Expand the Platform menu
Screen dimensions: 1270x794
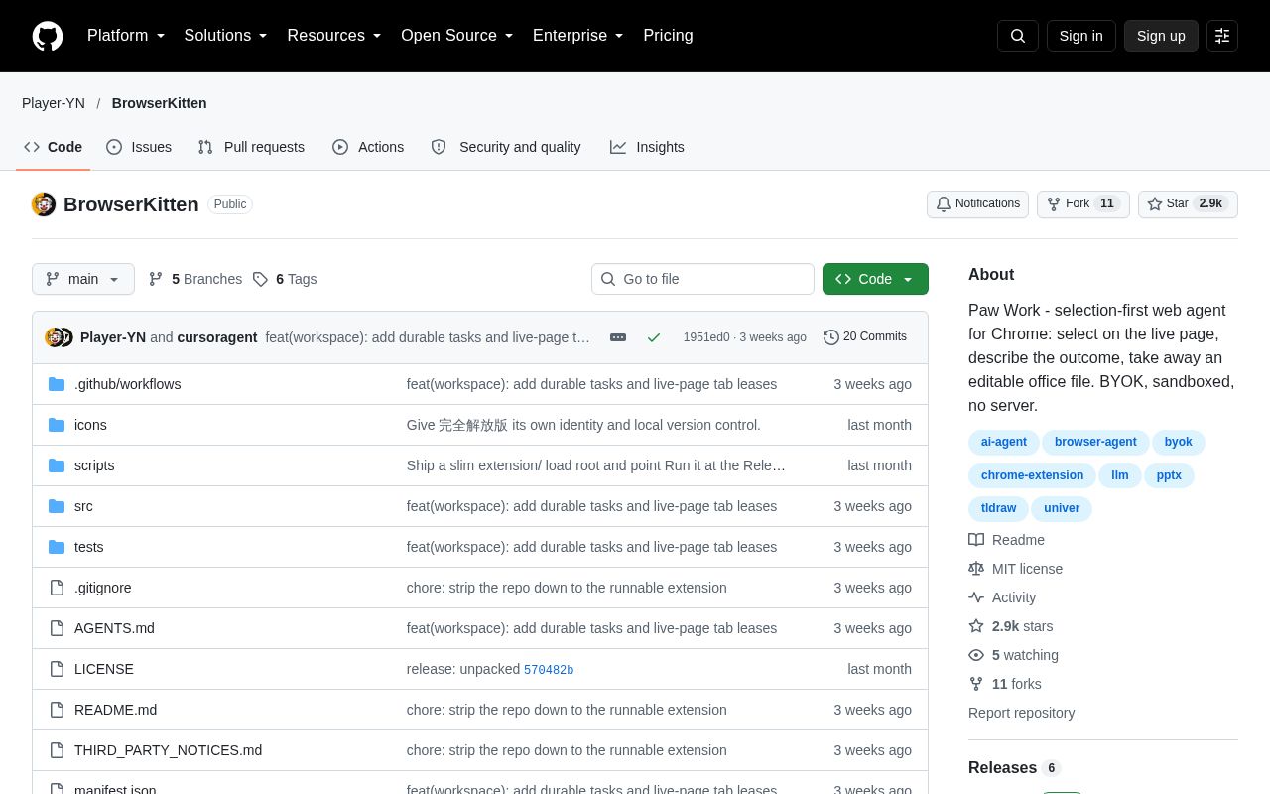coord(126,36)
